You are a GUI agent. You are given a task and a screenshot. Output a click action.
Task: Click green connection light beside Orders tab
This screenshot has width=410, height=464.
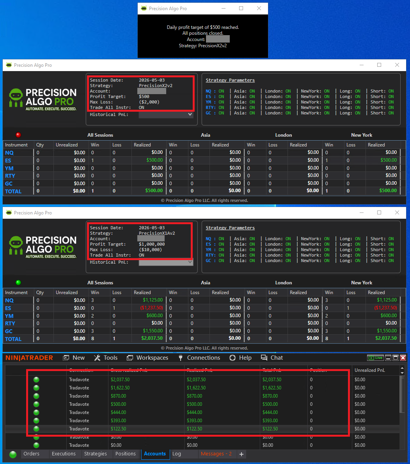coord(13,454)
